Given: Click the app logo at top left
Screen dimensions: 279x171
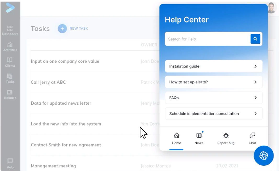Looking at the screenshot, I should pyautogui.click(x=10, y=7).
